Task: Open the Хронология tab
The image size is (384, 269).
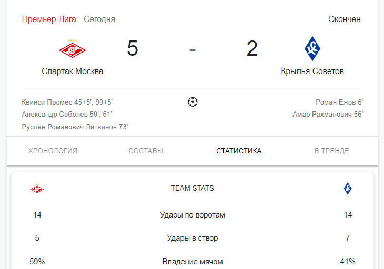Action: pos(53,151)
